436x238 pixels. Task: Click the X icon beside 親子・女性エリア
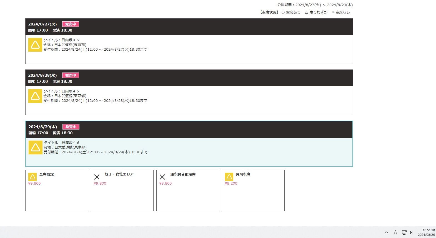coord(97,177)
